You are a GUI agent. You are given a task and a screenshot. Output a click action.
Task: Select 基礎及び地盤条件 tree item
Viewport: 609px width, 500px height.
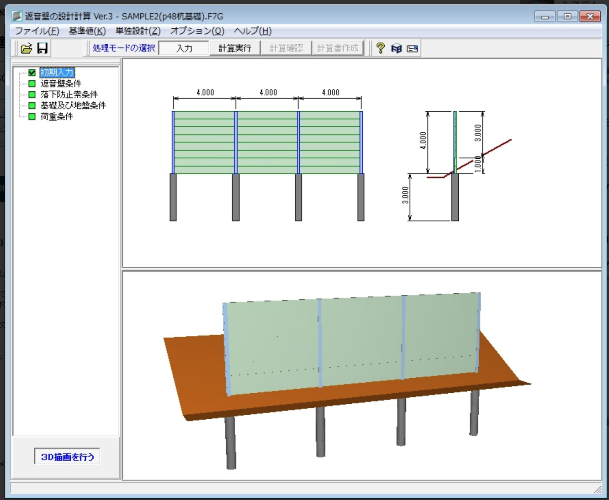(x=73, y=105)
